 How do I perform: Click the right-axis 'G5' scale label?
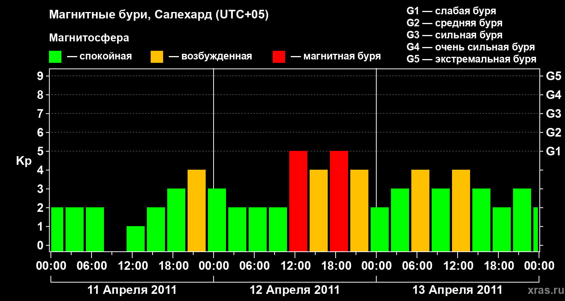(x=553, y=76)
